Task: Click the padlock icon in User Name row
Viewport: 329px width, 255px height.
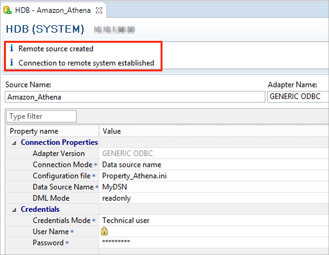Action: click(x=104, y=231)
